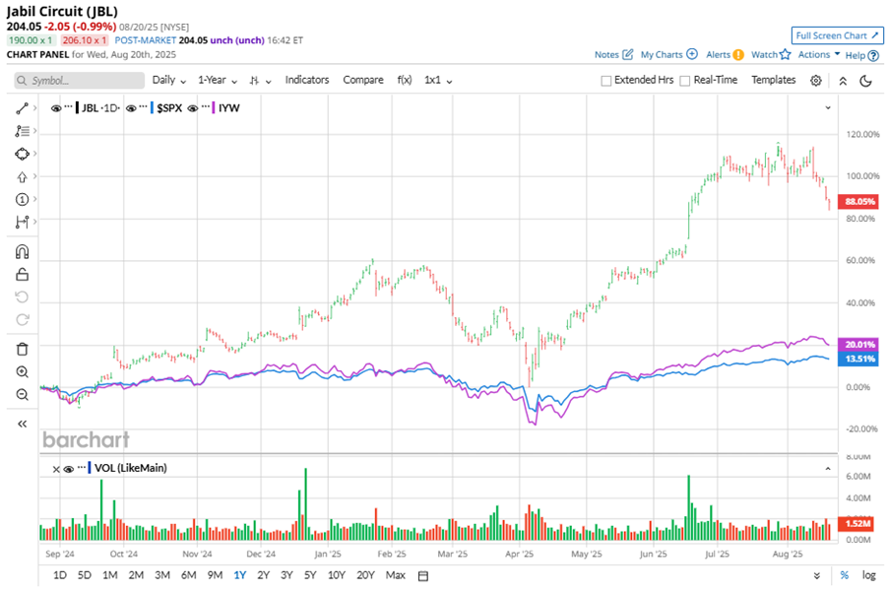Expand the Actions dropdown menu
888x592 pixels.
(819, 54)
